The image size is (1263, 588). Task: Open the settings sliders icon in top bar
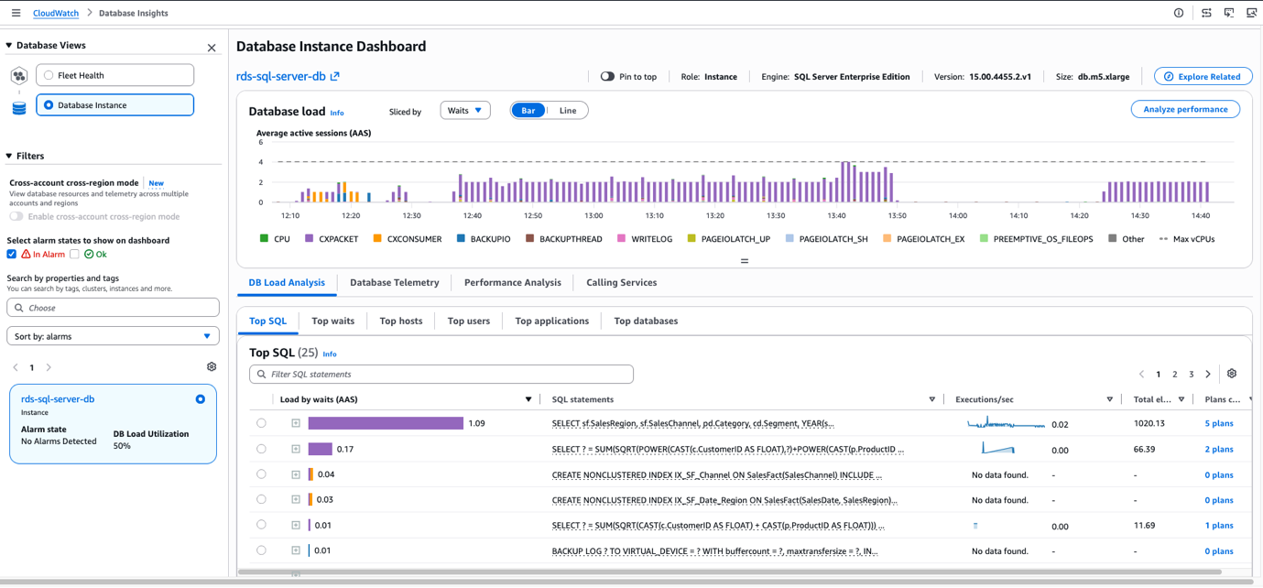coord(1206,13)
